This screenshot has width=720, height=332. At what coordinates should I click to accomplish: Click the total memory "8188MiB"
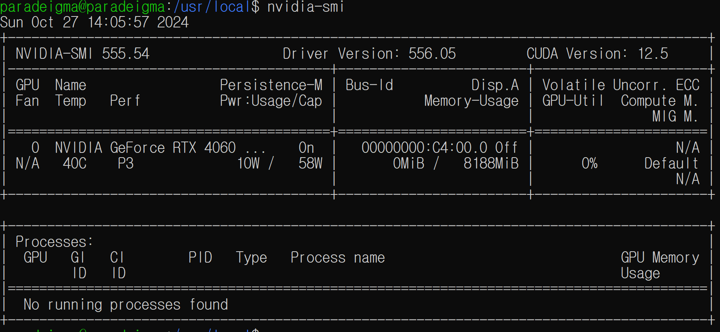pos(491,163)
